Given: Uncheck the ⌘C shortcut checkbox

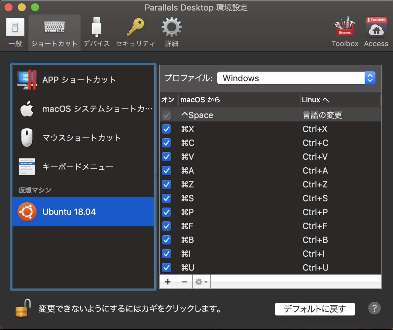Looking at the screenshot, I should tap(166, 143).
